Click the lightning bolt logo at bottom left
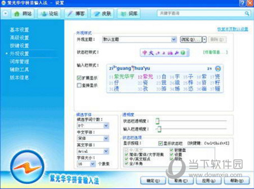 pyautogui.click(x=27, y=167)
